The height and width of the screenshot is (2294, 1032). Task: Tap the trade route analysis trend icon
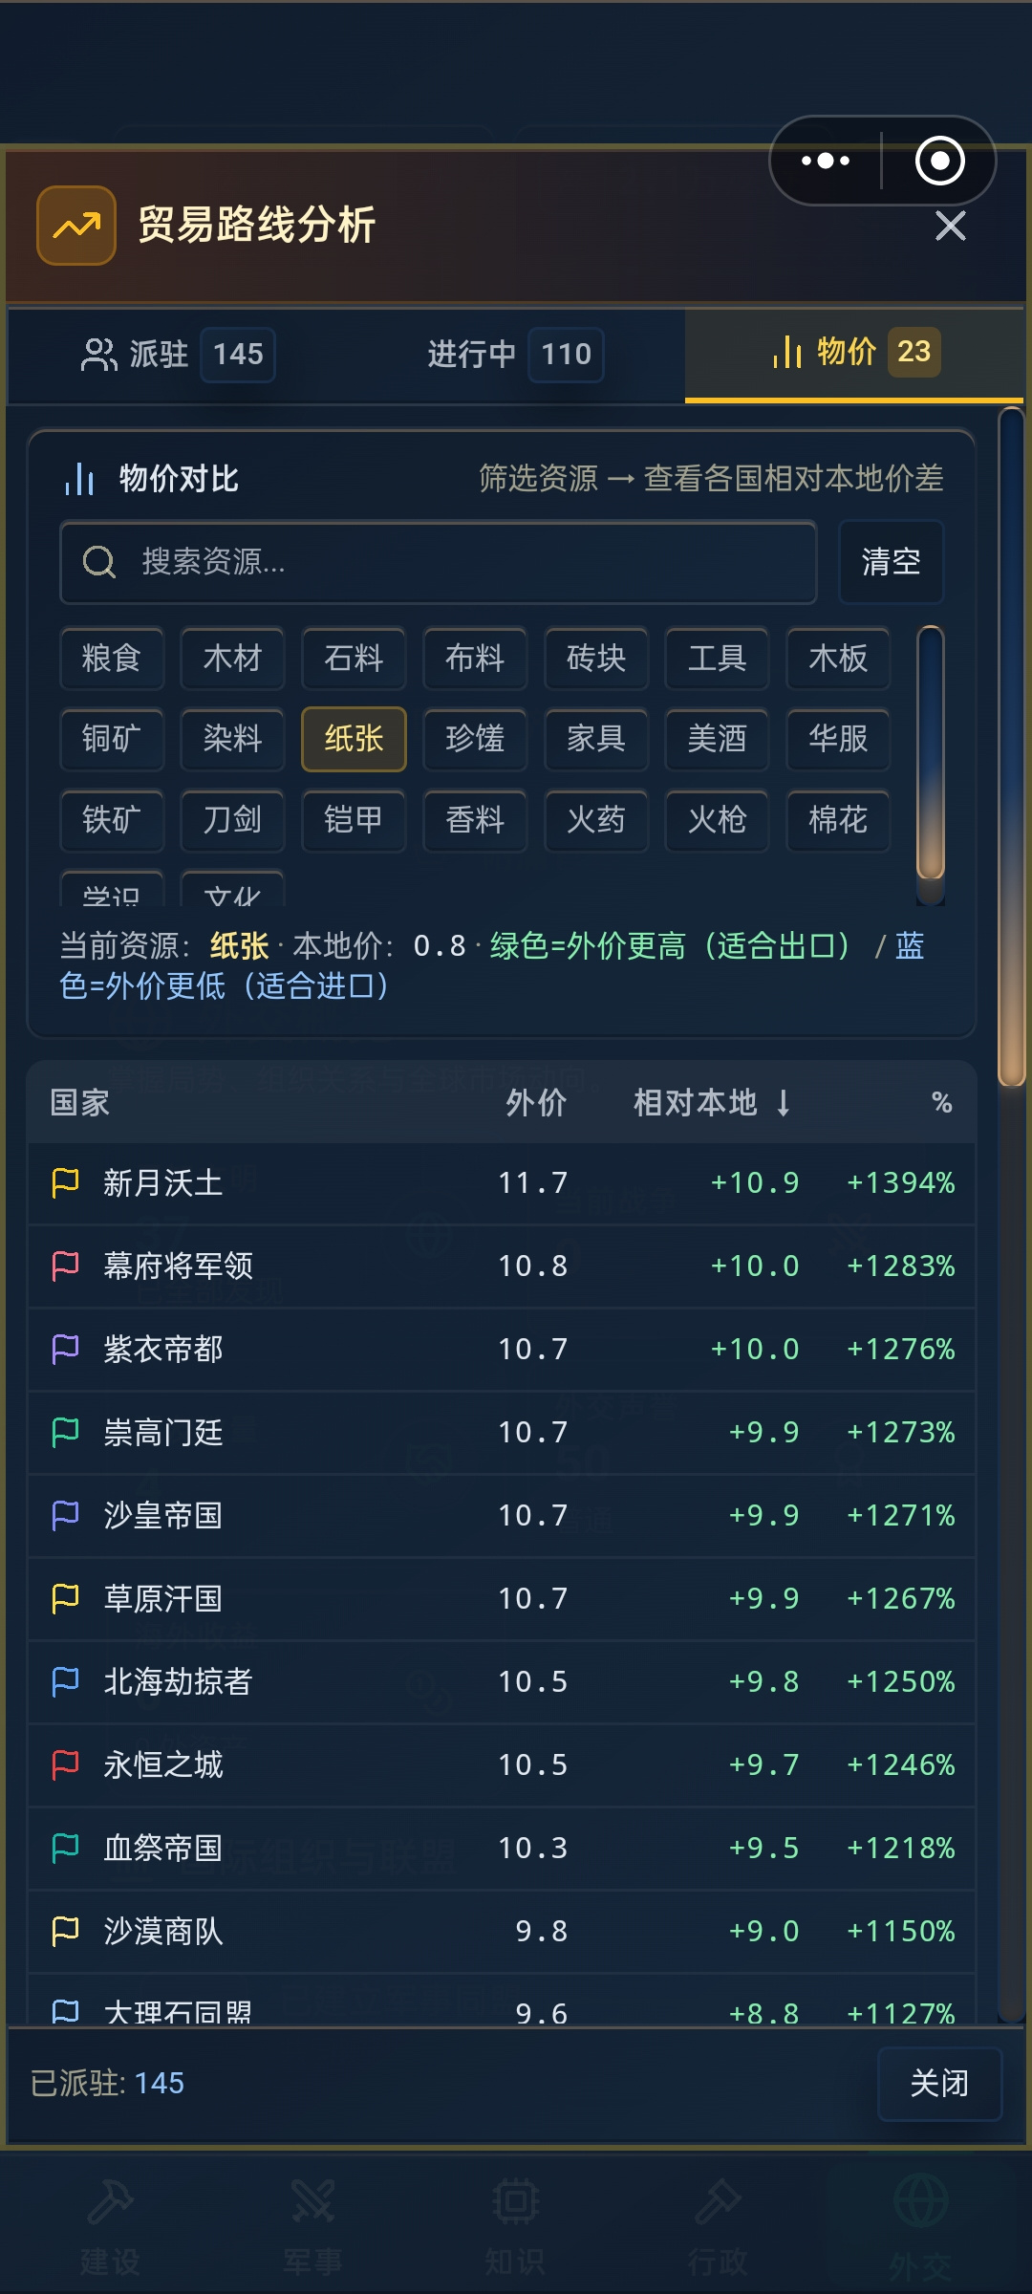[76, 226]
